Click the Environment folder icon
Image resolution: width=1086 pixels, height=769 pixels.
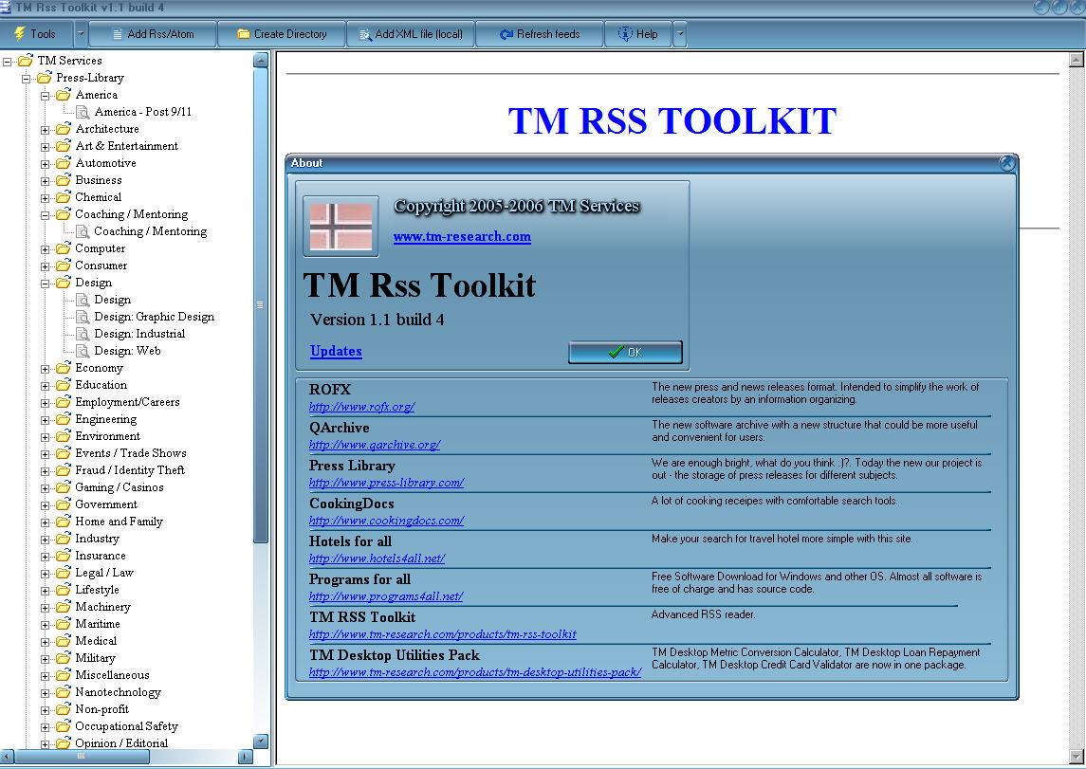[x=63, y=436]
